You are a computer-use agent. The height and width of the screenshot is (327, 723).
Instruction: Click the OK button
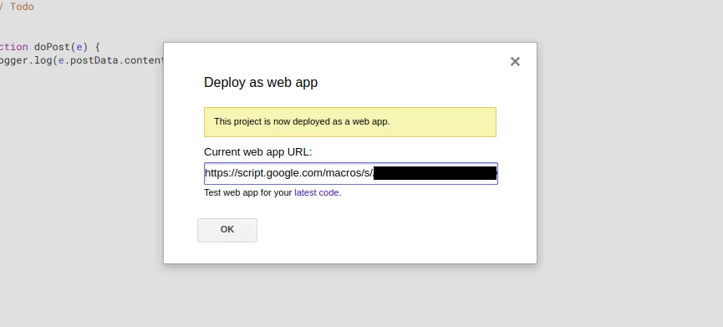(x=227, y=230)
